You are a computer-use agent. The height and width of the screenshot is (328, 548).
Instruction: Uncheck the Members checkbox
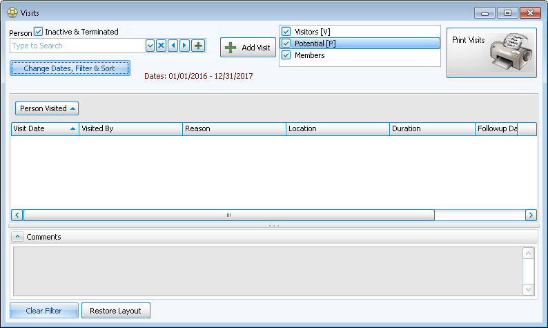[286, 55]
